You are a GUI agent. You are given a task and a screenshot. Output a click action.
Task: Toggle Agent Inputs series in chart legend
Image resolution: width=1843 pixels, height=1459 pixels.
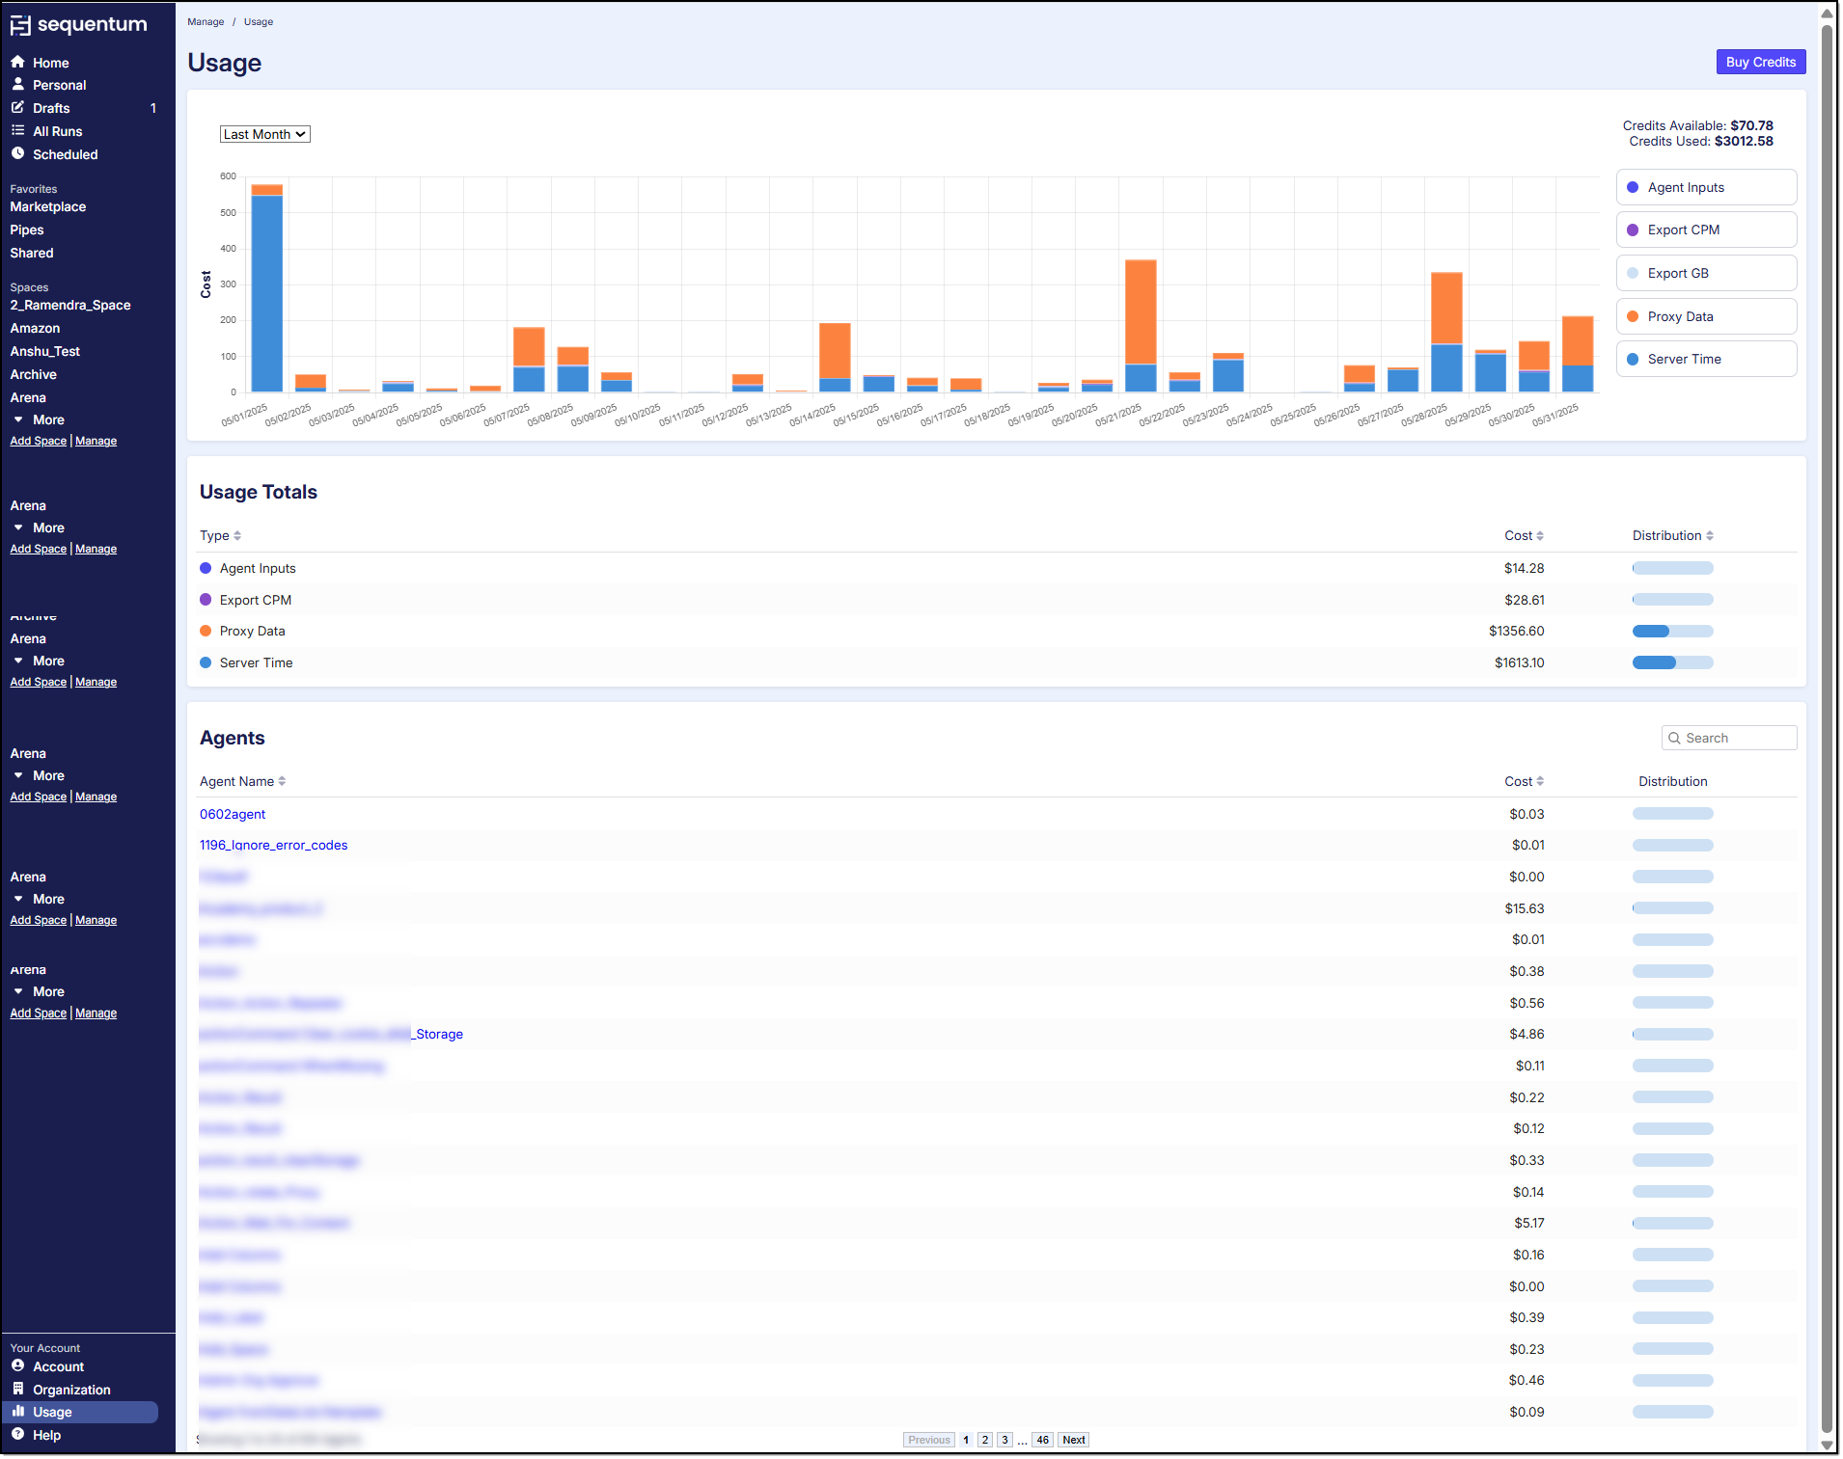pos(1705,187)
